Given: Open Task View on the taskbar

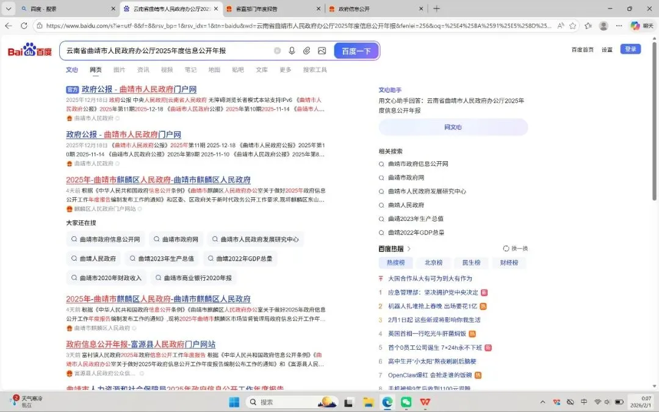Looking at the screenshot, I should pyautogui.click(x=348, y=402).
